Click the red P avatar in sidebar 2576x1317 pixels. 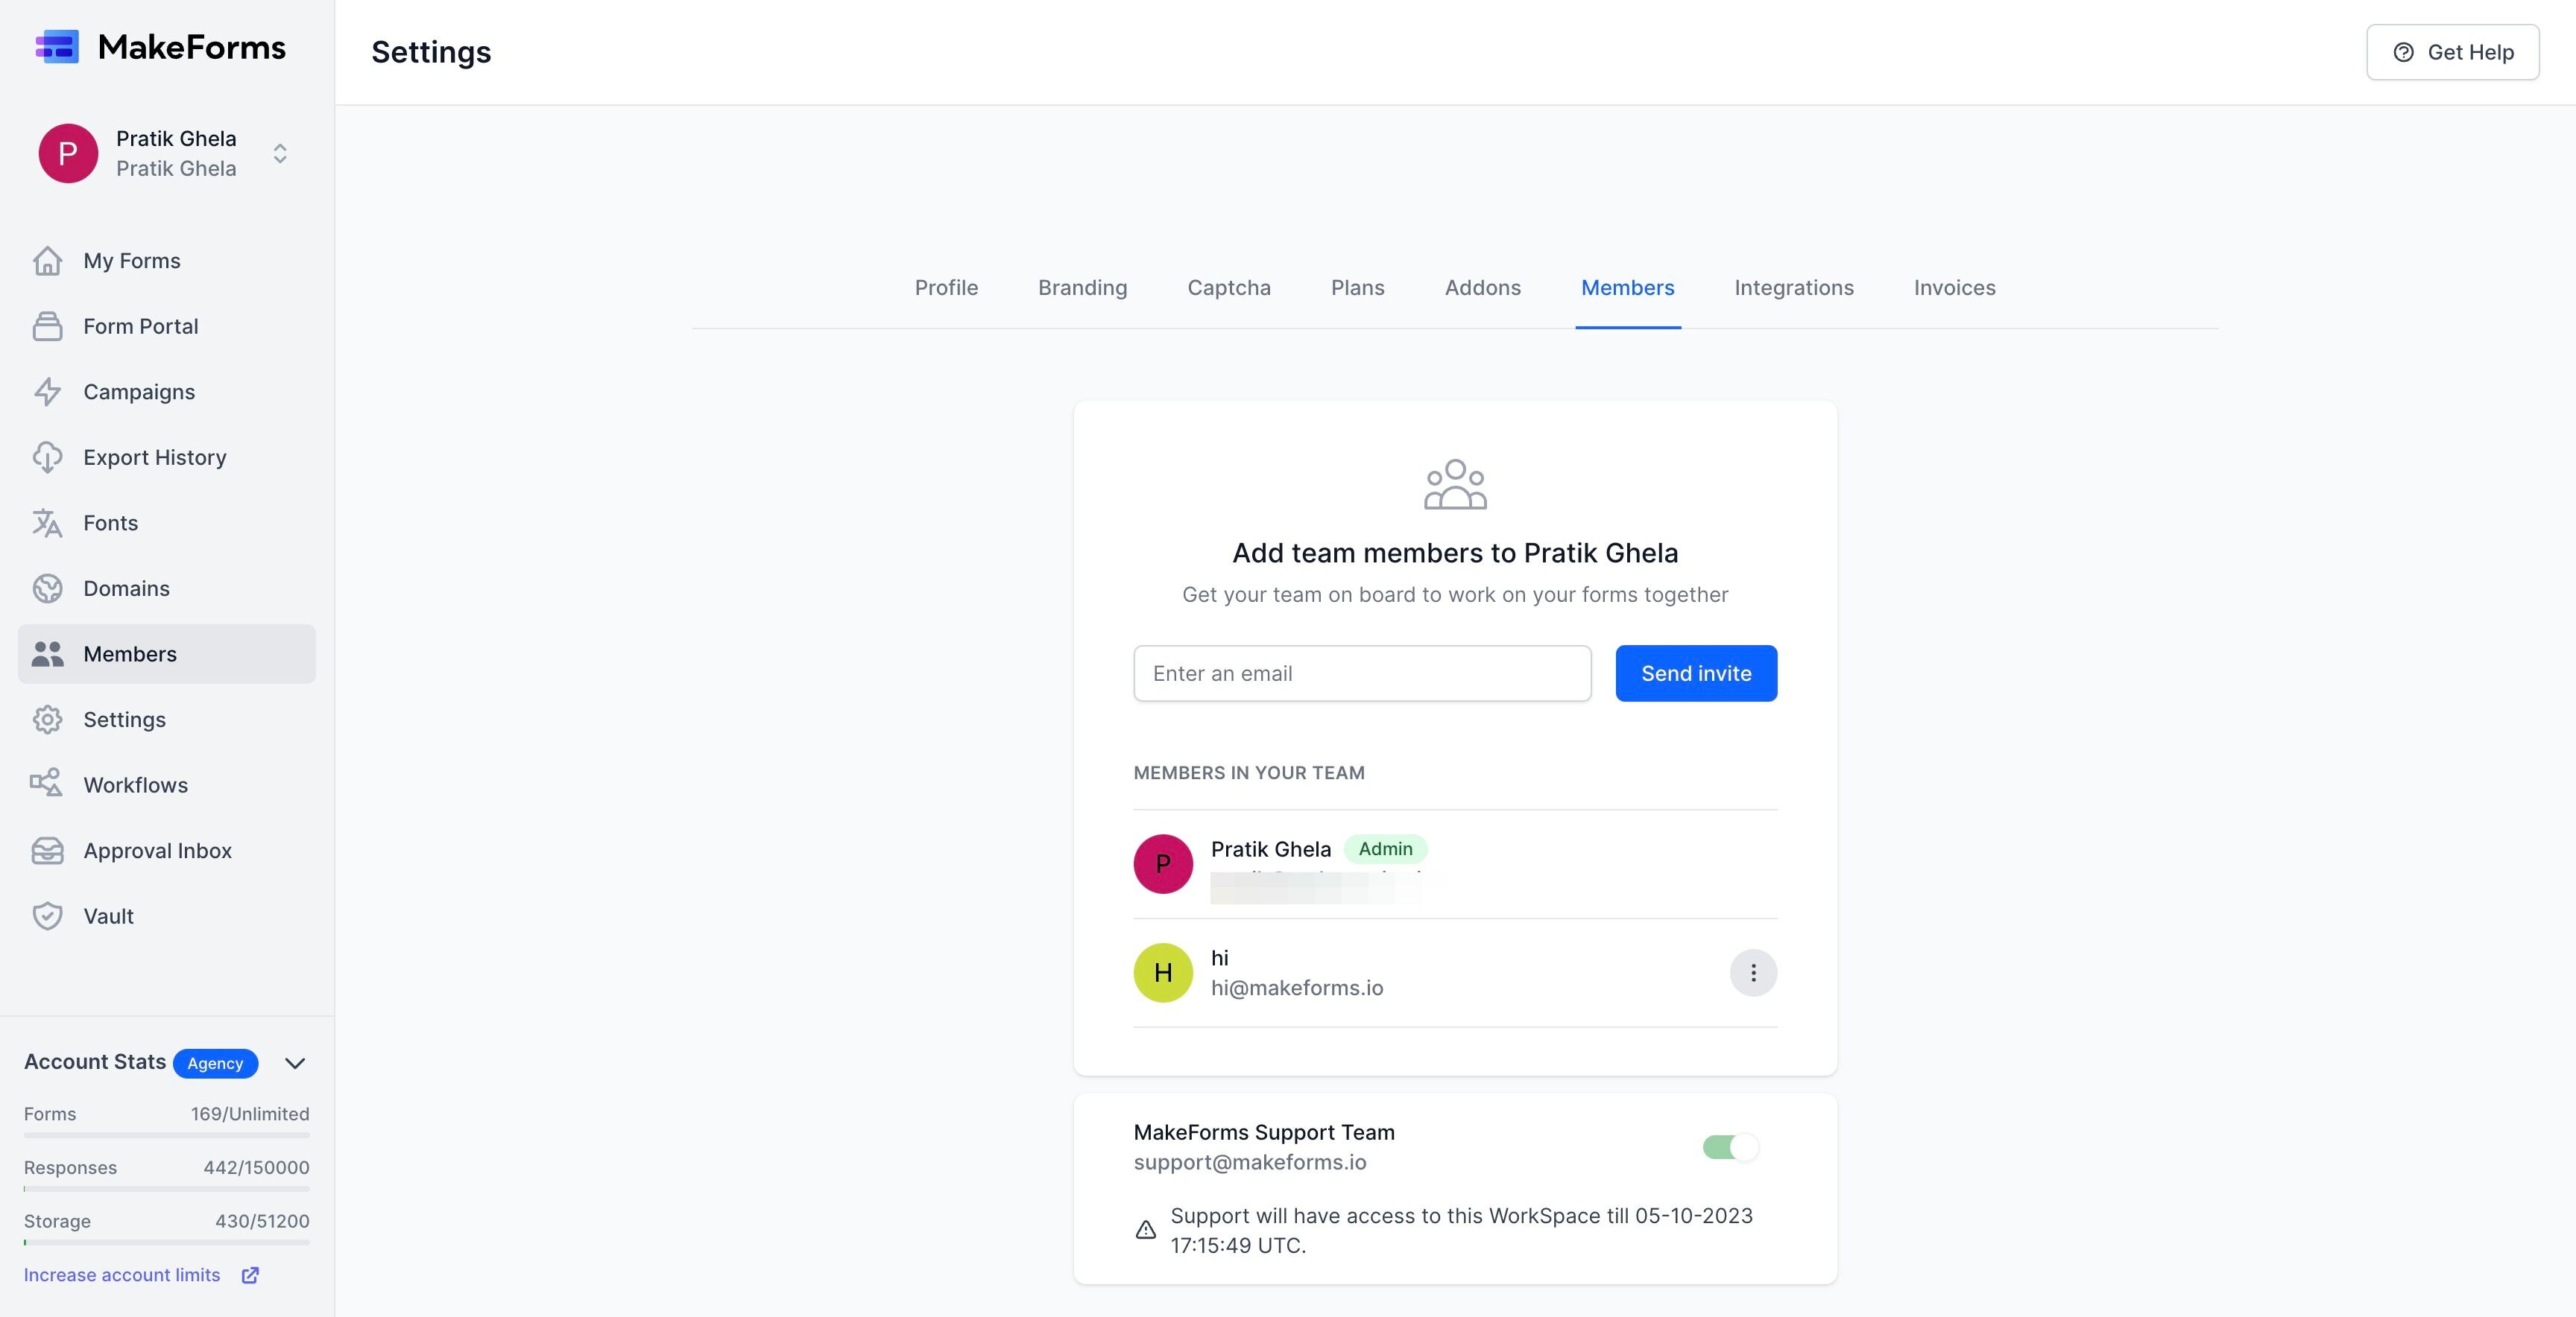click(68, 153)
